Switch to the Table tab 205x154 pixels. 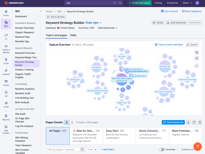pos(73,35)
